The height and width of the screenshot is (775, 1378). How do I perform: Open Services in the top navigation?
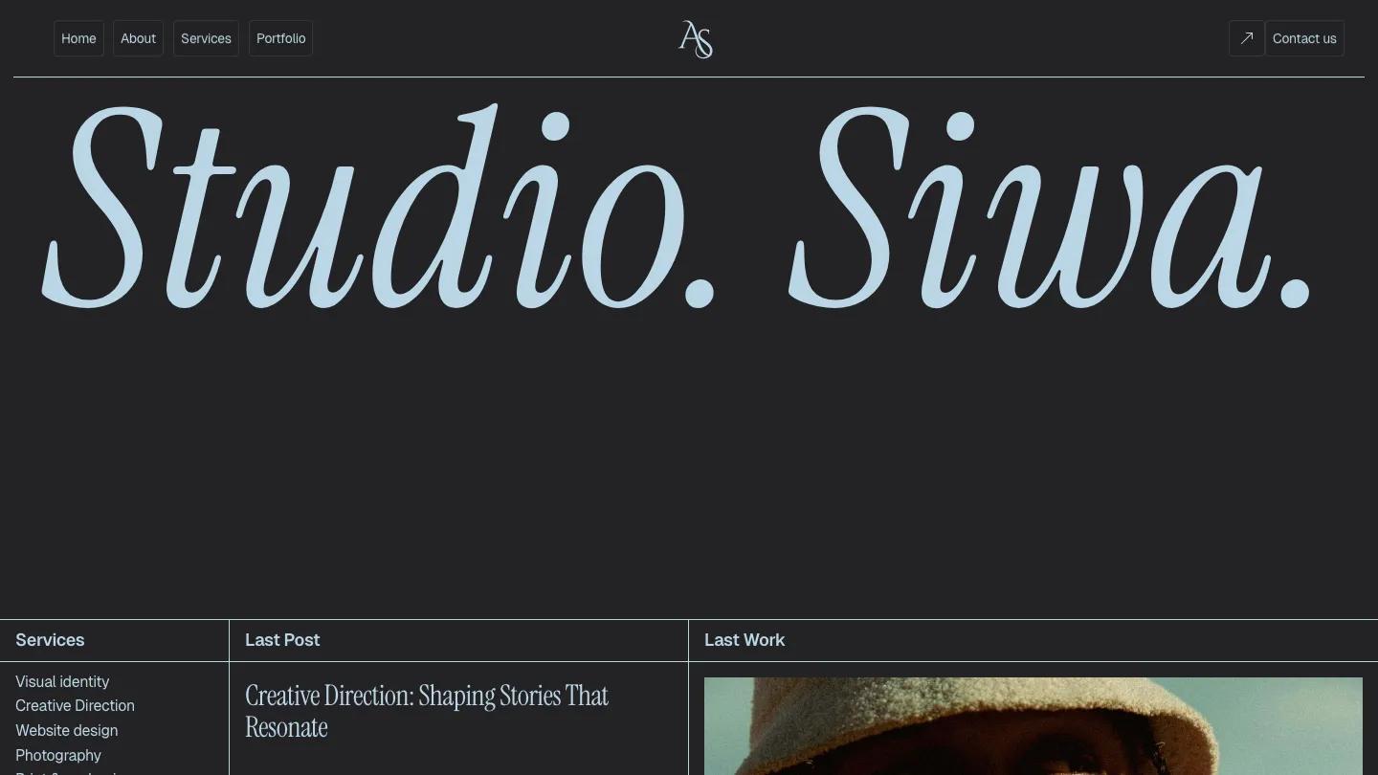point(206,38)
